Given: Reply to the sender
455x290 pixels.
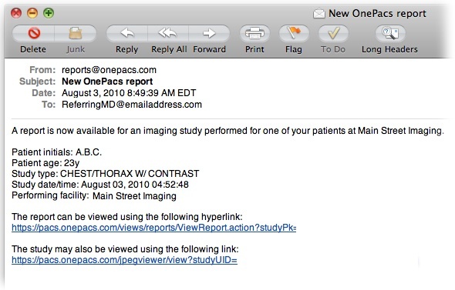Looking at the screenshot, I should 127,33.
